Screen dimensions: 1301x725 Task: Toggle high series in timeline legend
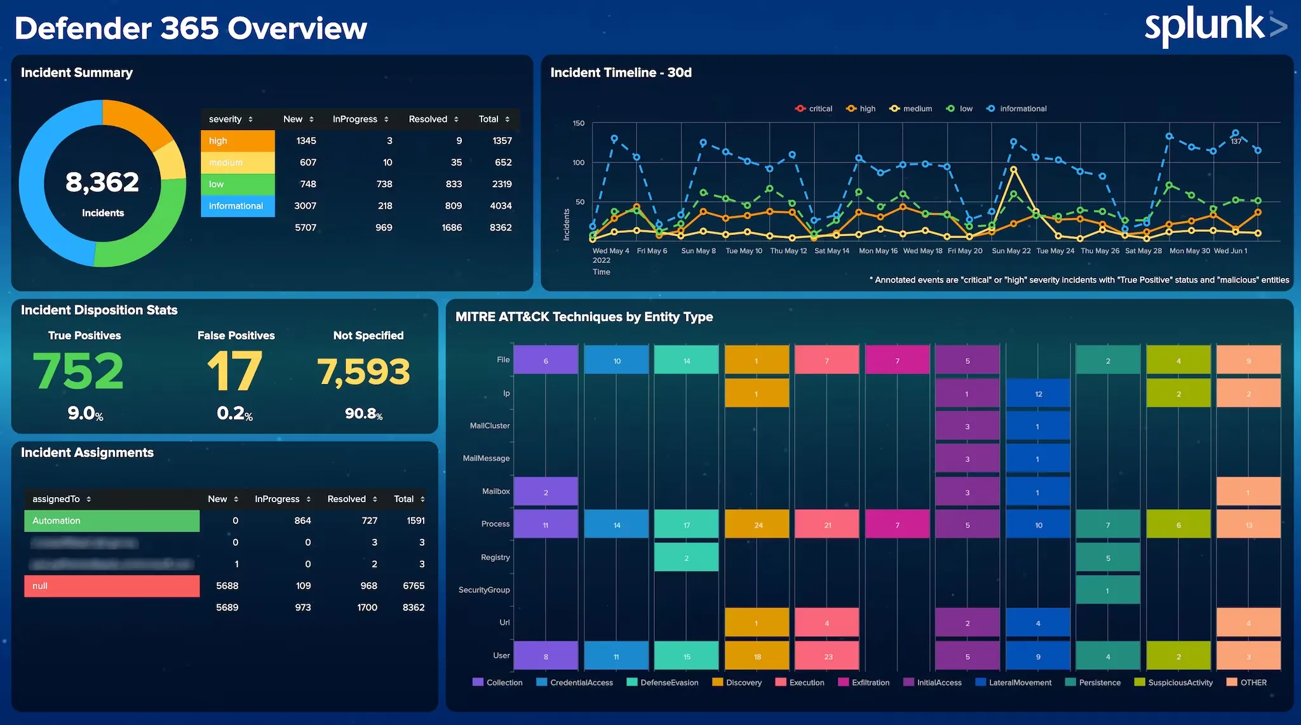click(860, 109)
